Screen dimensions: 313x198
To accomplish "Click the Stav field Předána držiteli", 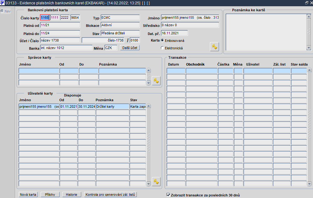I will [120, 33].
